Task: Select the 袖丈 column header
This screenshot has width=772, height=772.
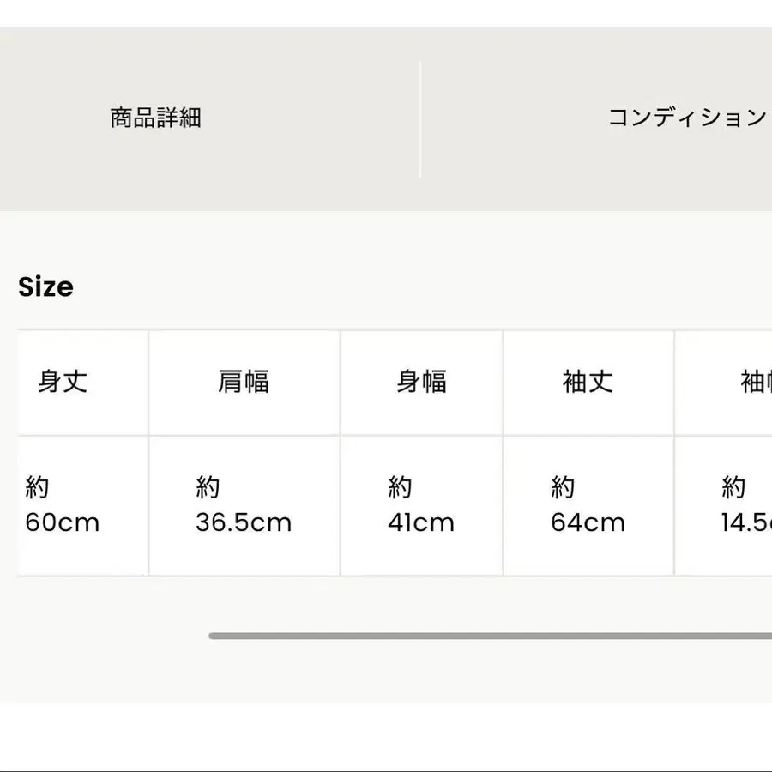Action: (x=588, y=383)
